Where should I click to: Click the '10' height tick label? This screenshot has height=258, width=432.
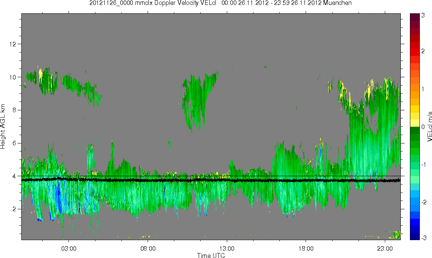tap(13, 77)
